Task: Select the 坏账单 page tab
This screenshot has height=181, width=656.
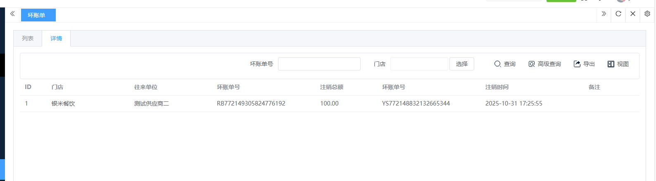Action: [38, 15]
